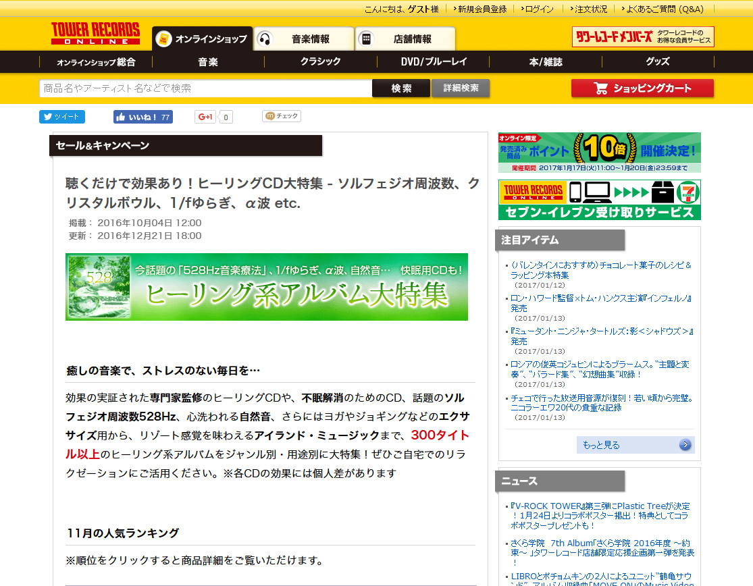Screen dimensions: 753x586
Task: Click the ログイン link in top bar
Action: [x=539, y=9]
